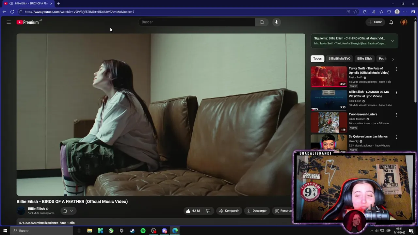
Task: Open Se Quieren Lavar Las Manos title
Action: [x=368, y=136]
